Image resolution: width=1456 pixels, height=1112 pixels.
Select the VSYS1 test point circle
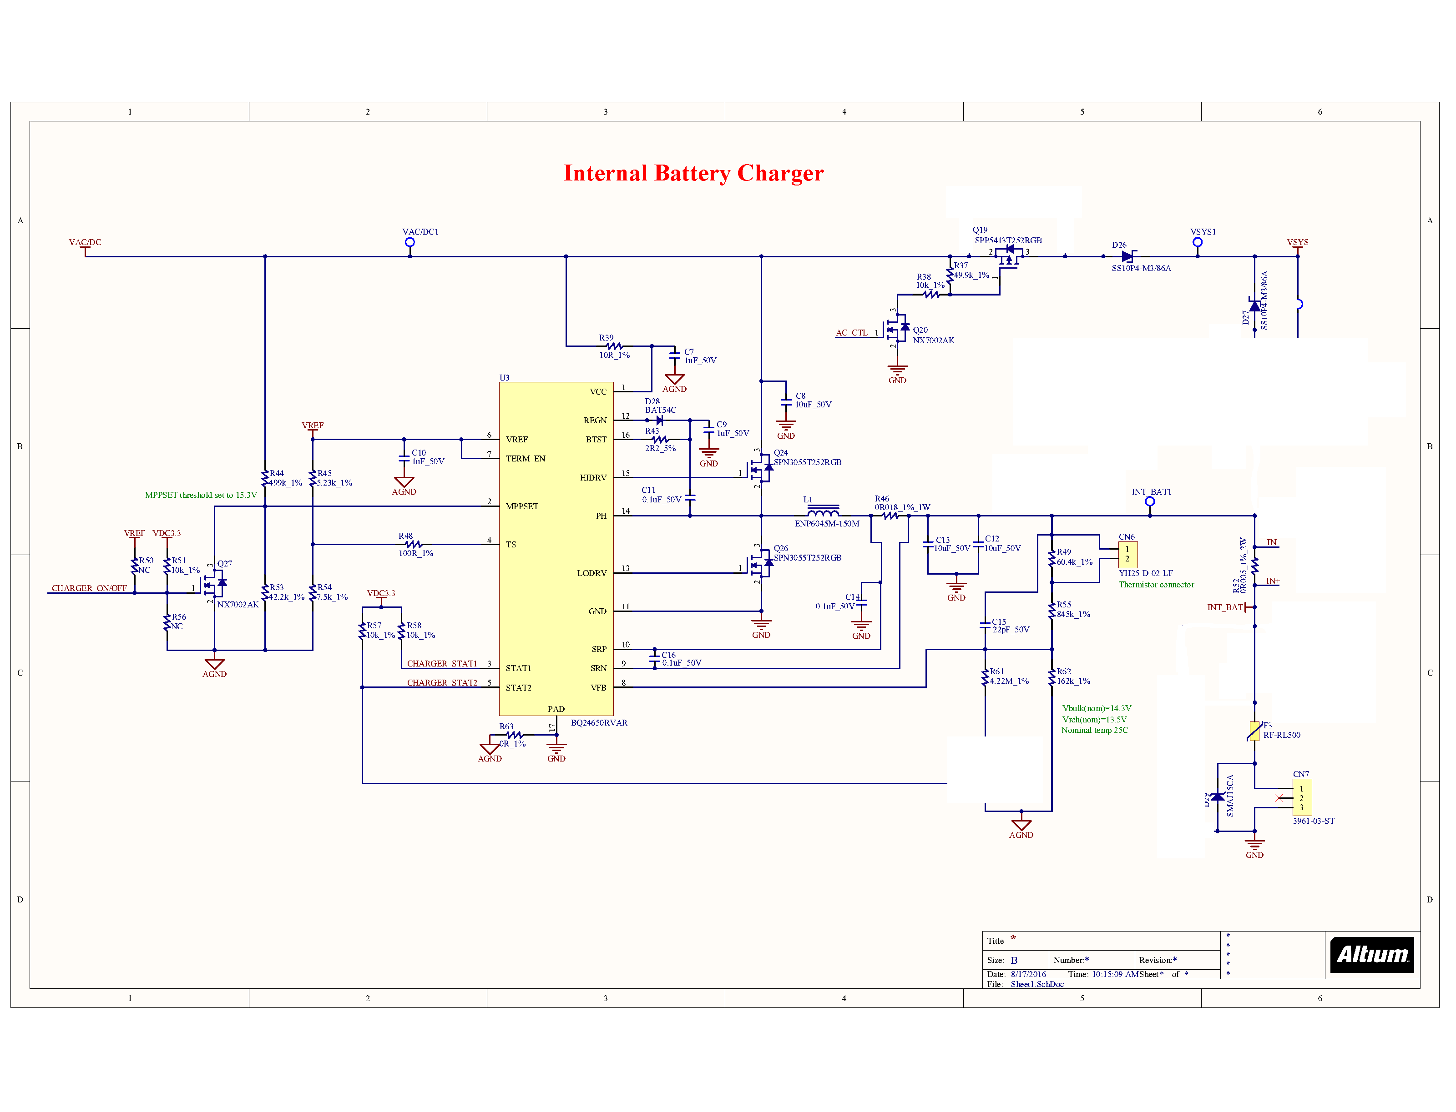pos(1198,242)
